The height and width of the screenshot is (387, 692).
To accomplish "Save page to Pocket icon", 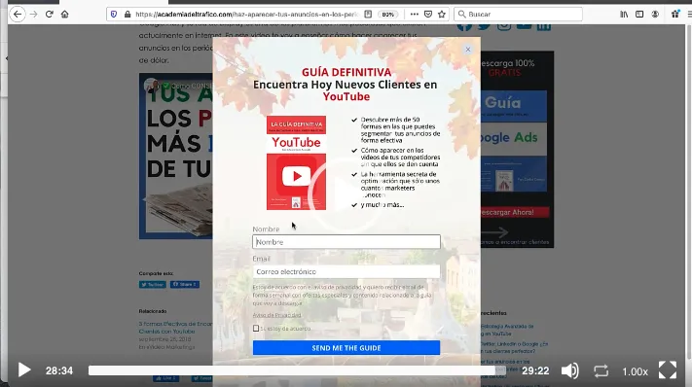I will point(427,15).
